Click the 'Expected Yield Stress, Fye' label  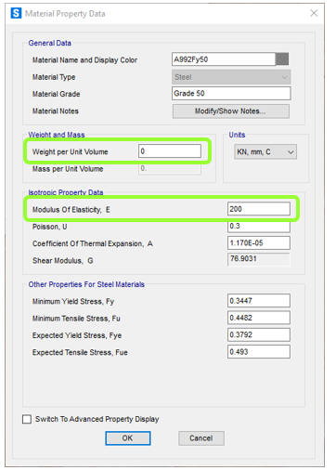(x=77, y=335)
